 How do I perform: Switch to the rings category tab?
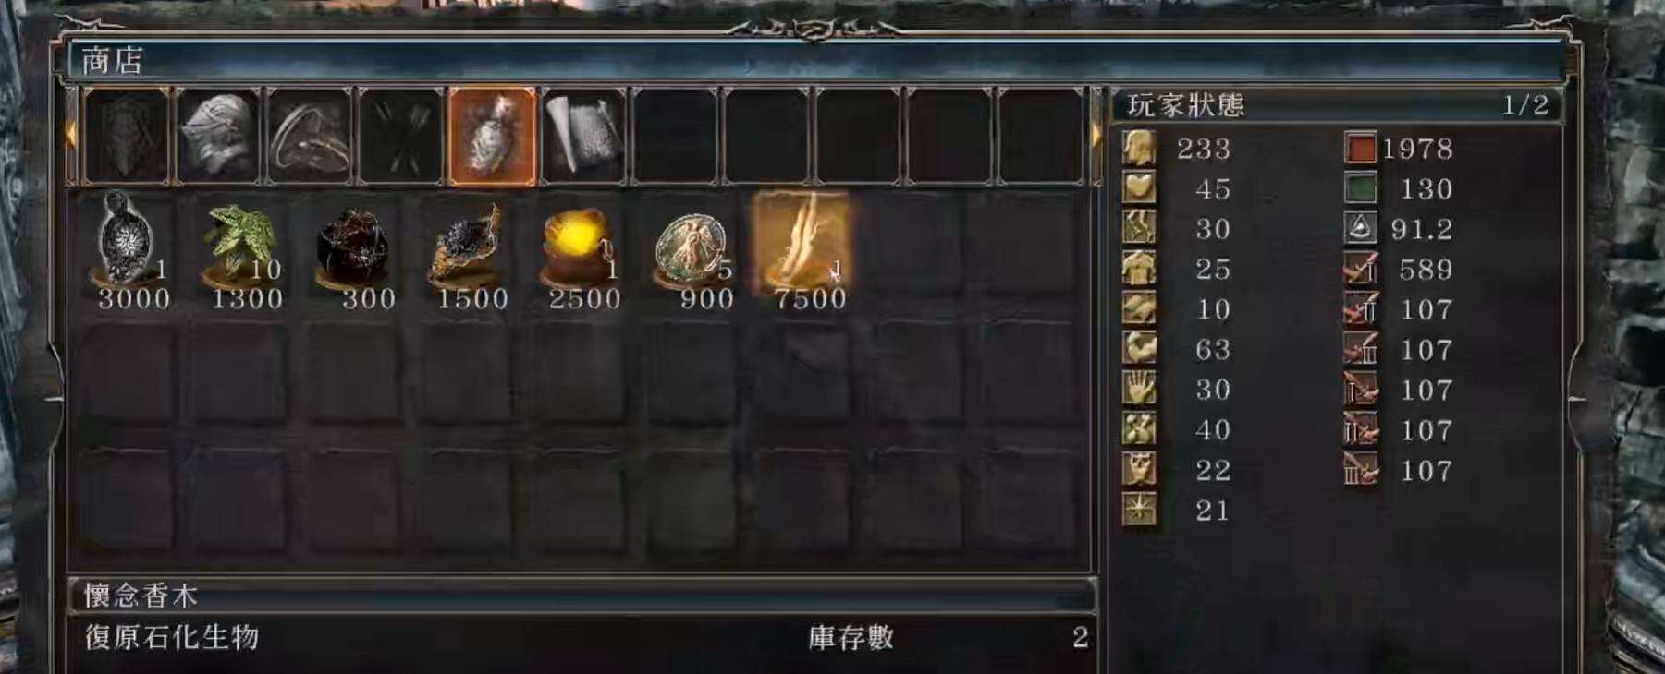click(x=310, y=137)
